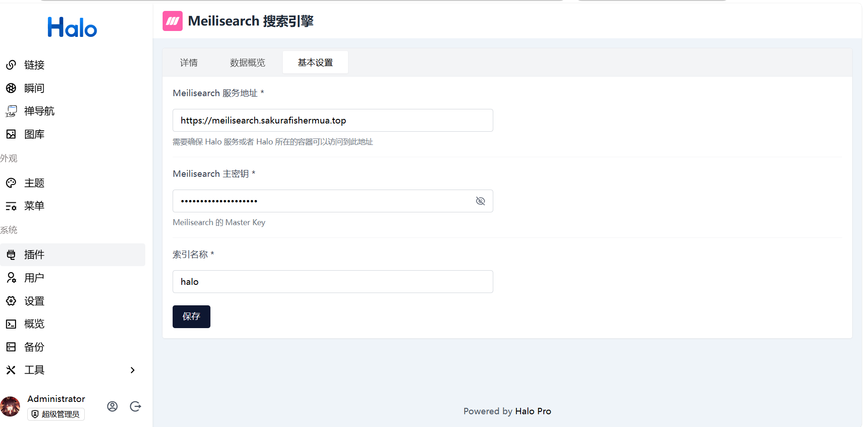Image resolution: width=864 pixels, height=427 pixels.
Task: Open the 菜单 (Menus) sidebar item
Action: [x=34, y=206]
